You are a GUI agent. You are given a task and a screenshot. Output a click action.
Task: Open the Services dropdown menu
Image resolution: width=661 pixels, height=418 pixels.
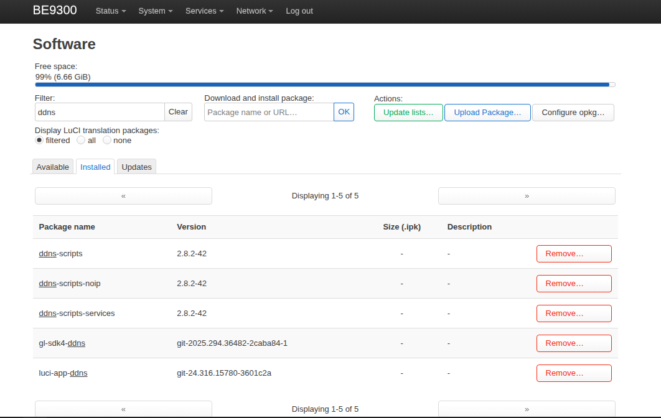click(x=204, y=11)
